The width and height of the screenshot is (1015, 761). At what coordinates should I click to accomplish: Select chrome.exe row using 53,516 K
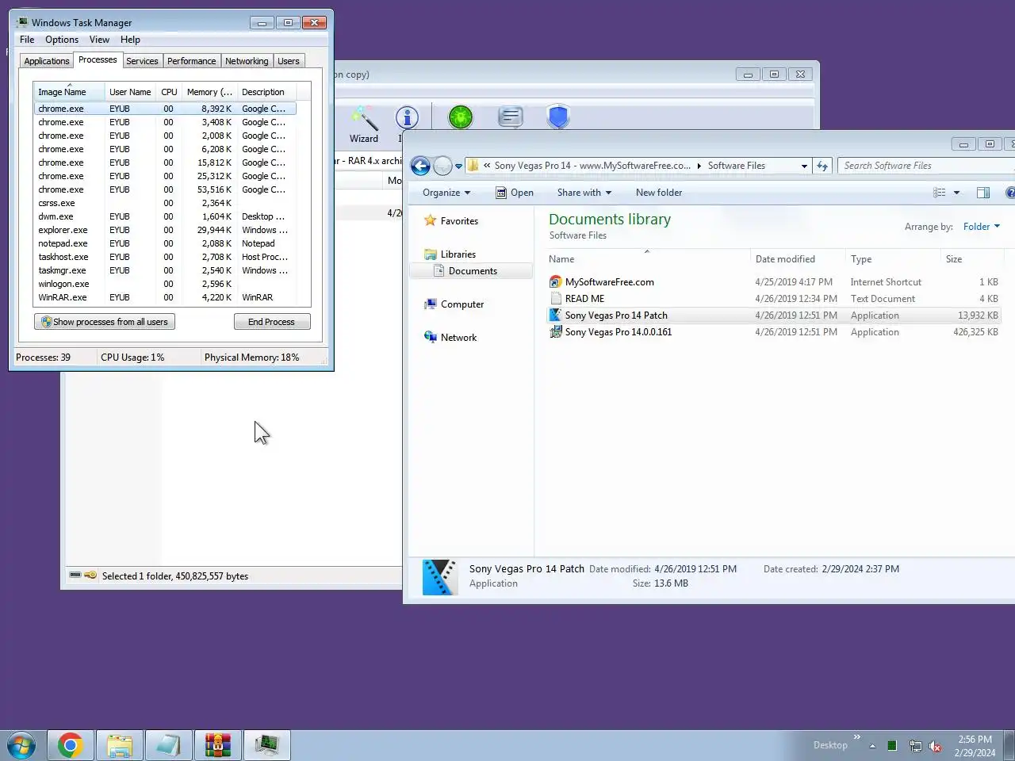pos(165,189)
